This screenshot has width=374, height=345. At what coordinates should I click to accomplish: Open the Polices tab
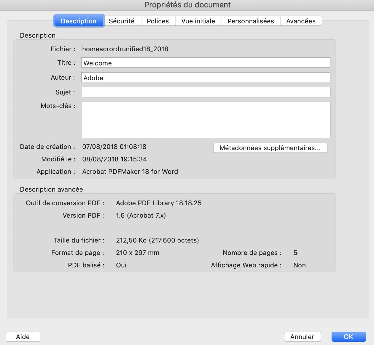(158, 21)
